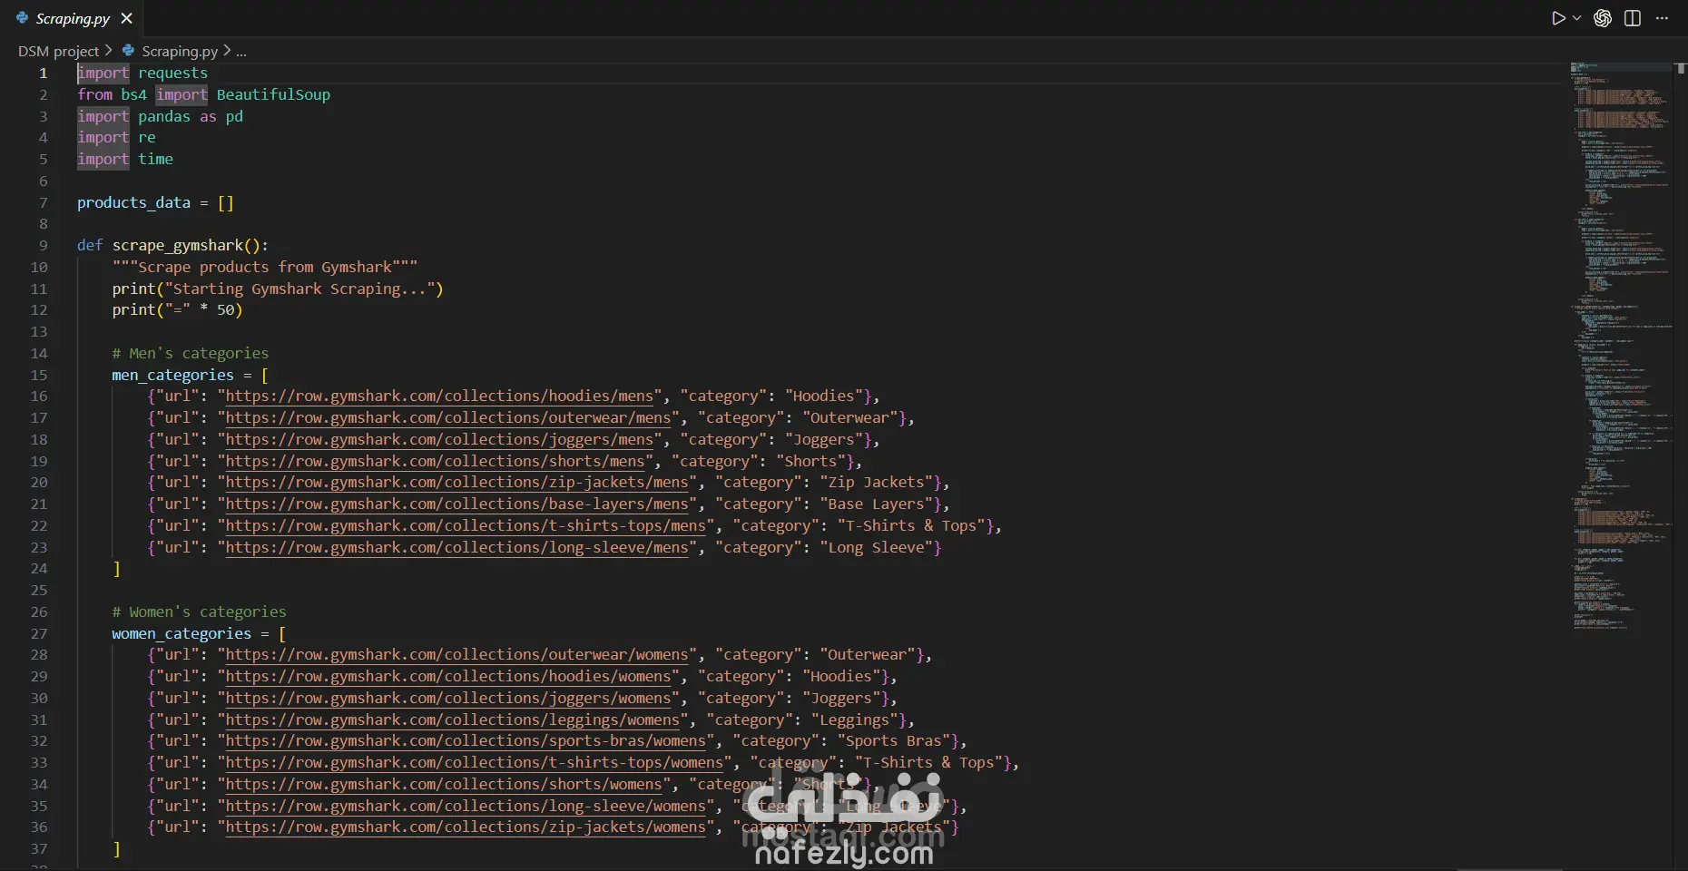Click the comment "# Women's categories"

point(199,612)
